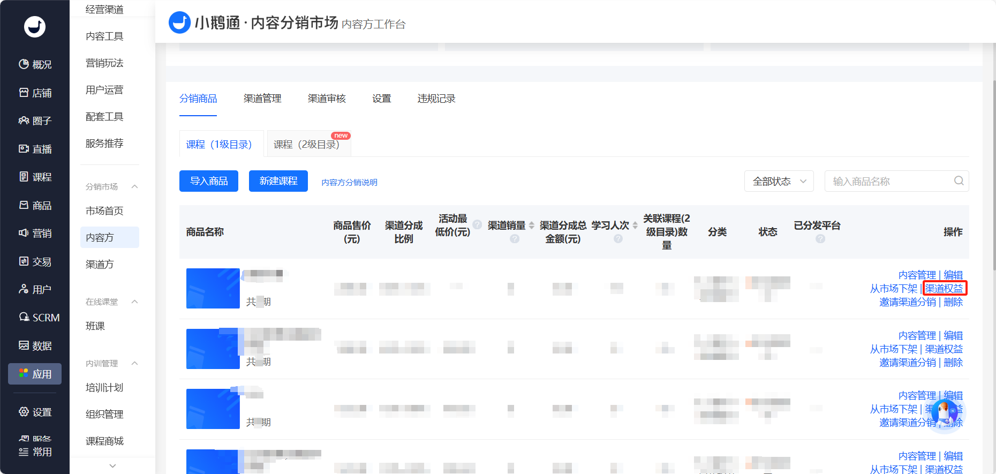Sort by 学习人次 column

click(635, 225)
